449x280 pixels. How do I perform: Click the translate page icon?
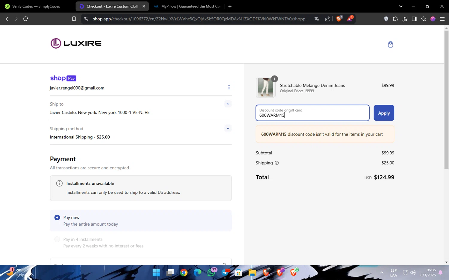(x=317, y=19)
